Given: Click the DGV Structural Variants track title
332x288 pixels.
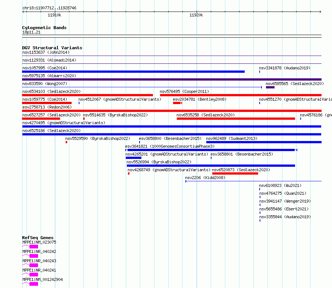Looking at the screenshot, I should tap(52, 48).
